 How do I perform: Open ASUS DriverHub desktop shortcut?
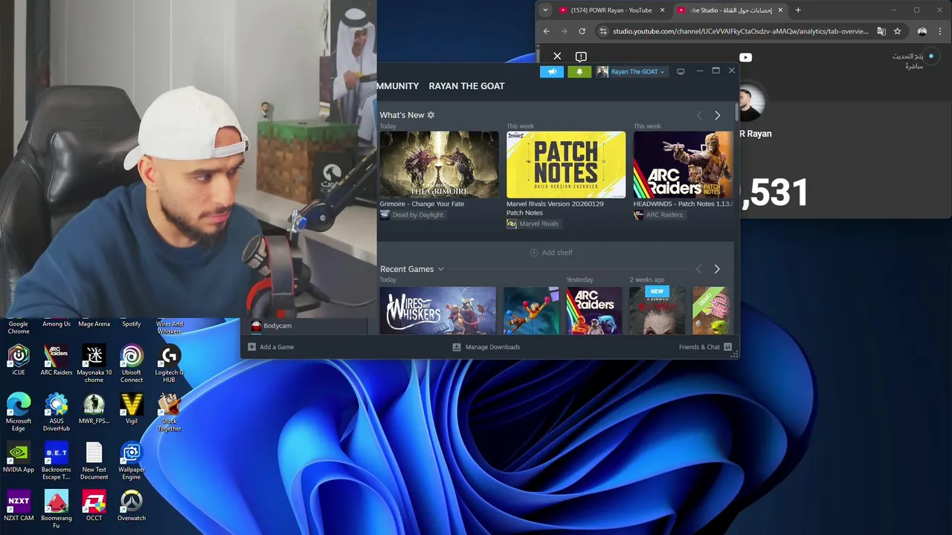(x=57, y=412)
